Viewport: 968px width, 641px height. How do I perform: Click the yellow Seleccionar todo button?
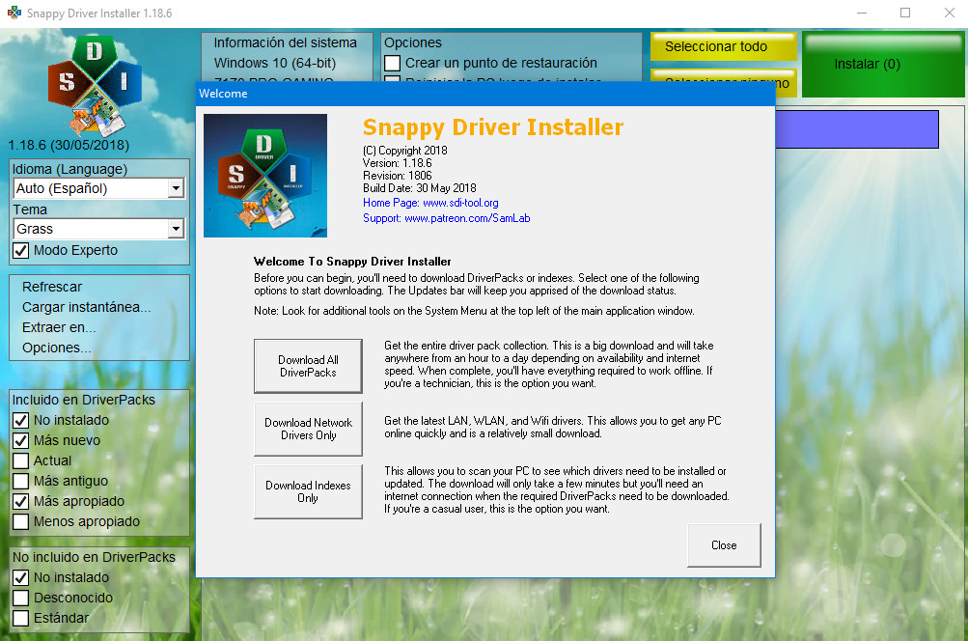coord(724,46)
